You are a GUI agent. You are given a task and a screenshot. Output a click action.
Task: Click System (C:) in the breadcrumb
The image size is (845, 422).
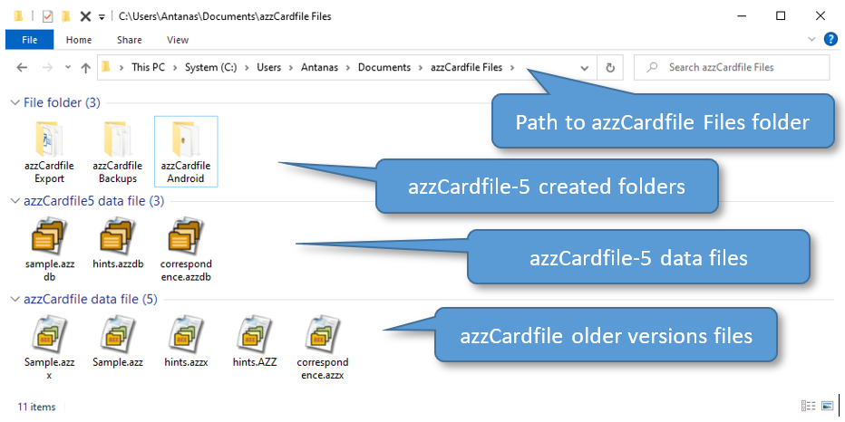coord(210,67)
